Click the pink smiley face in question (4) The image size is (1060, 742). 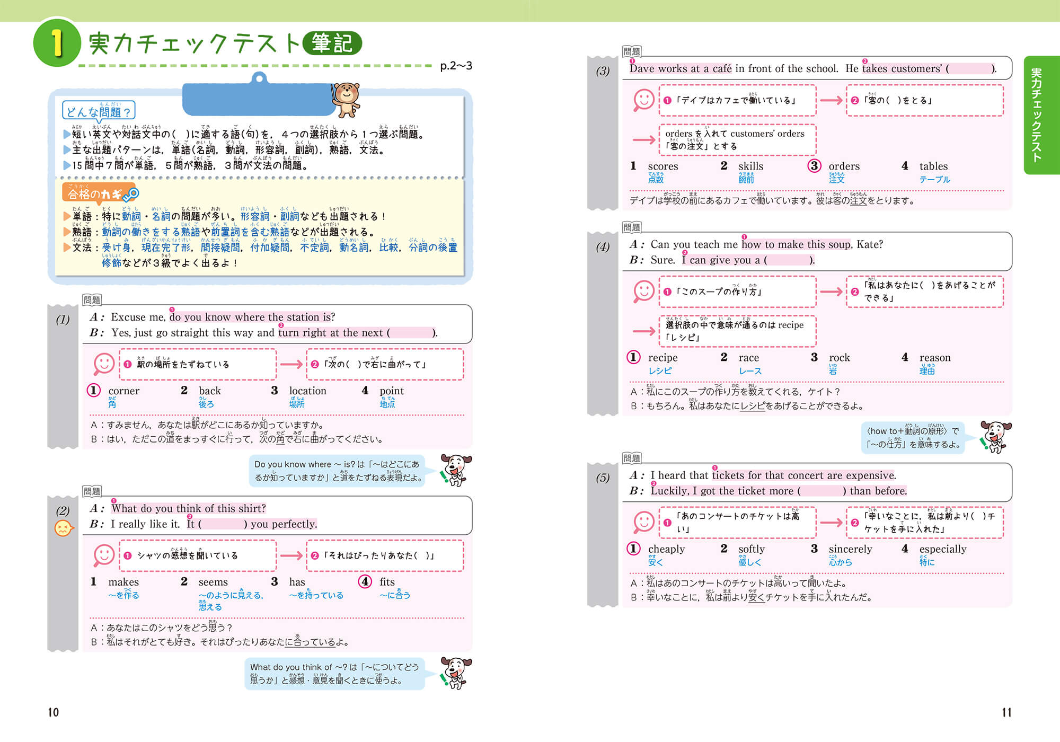644,291
